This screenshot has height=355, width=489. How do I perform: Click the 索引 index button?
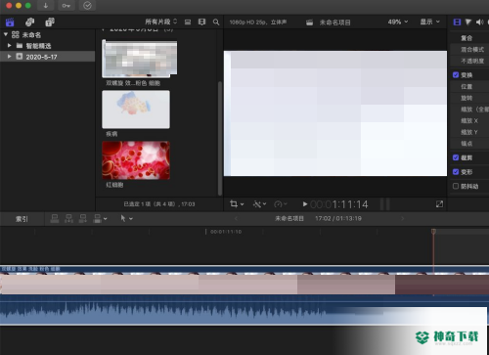point(22,219)
